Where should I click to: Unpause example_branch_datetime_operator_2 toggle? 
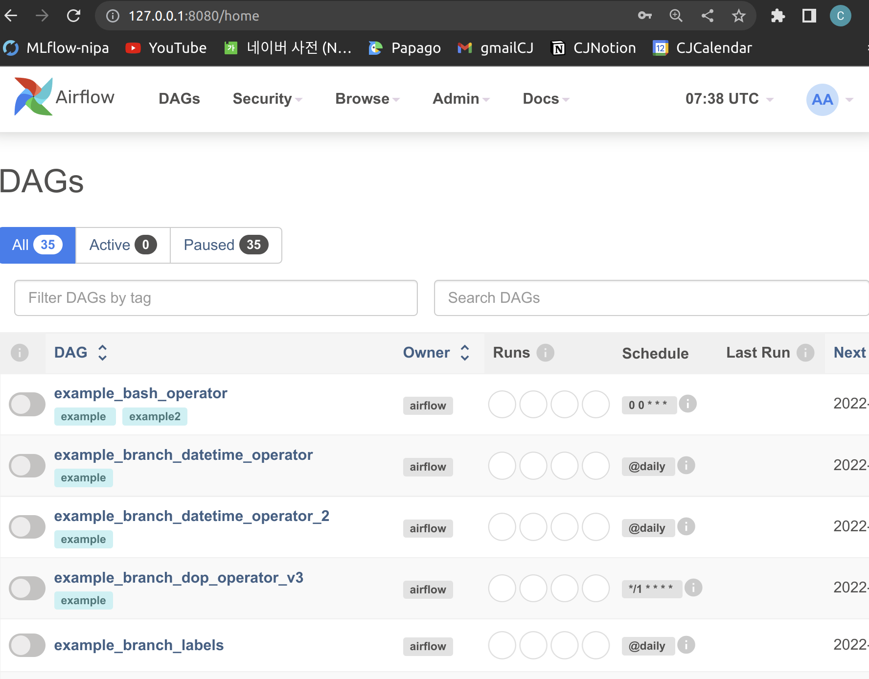point(27,527)
